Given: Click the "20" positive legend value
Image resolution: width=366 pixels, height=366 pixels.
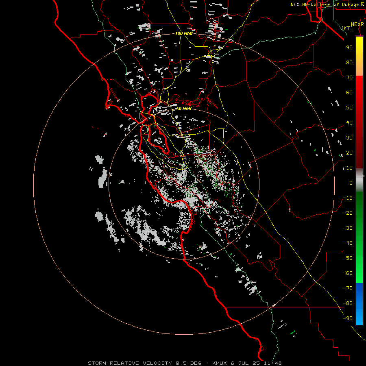Looking at the screenshot, I should click(x=349, y=153).
